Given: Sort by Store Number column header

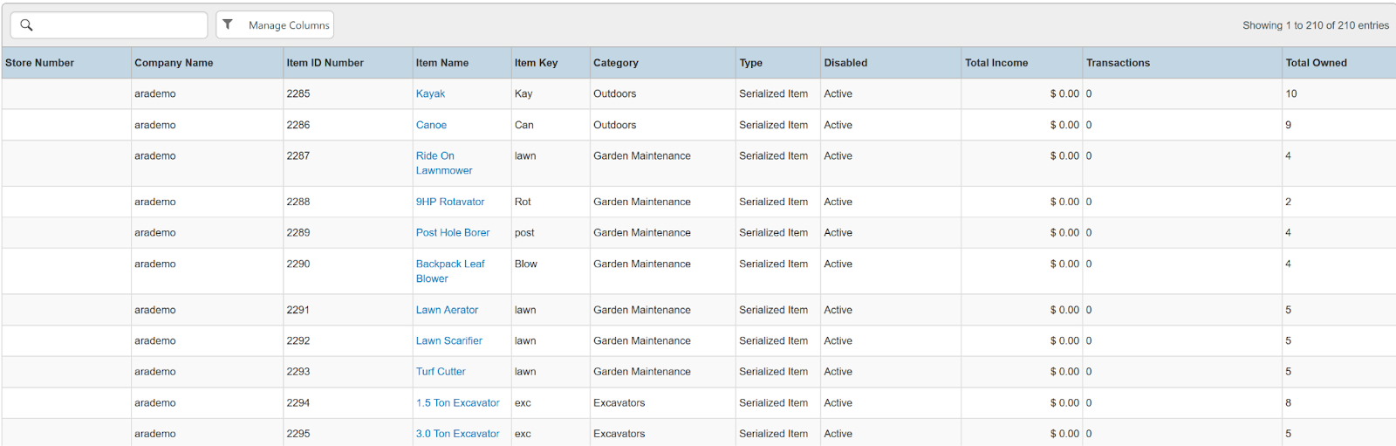Looking at the screenshot, I should tap(39, 63).
